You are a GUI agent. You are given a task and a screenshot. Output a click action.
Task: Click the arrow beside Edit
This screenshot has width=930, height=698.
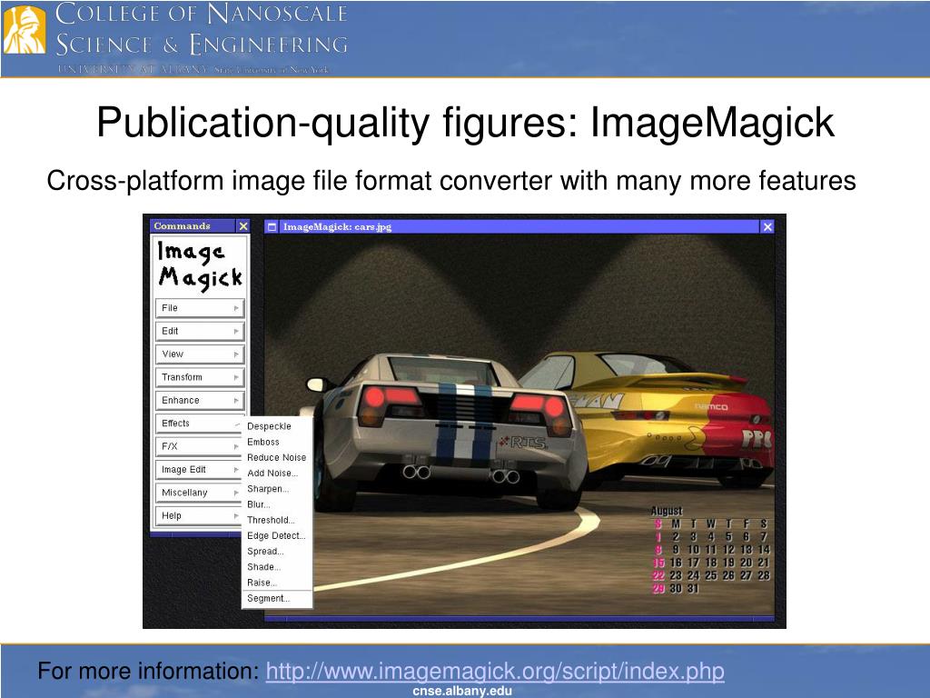(236, 331)
